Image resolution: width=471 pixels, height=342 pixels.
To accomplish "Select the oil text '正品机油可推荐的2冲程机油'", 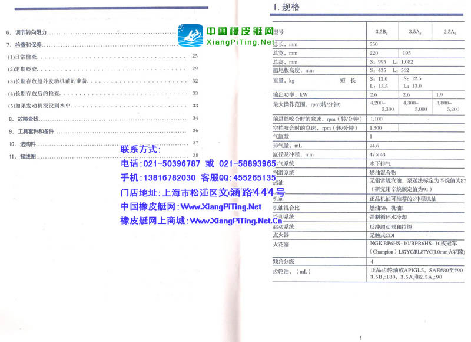I will coord(403,199).
